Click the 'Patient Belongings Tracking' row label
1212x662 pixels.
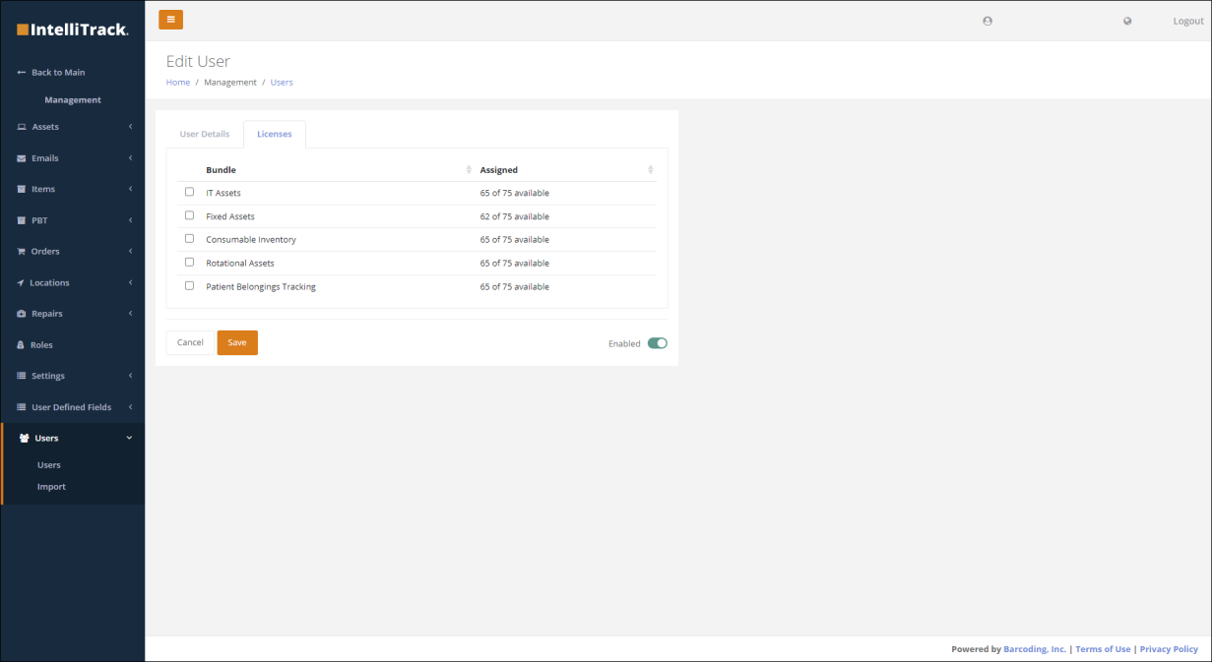pyautogui.click(x=261, y=287)
